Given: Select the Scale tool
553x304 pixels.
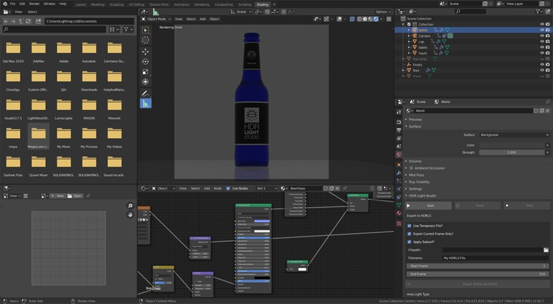Looking at the screenshot, I should (x=145, y=71).
